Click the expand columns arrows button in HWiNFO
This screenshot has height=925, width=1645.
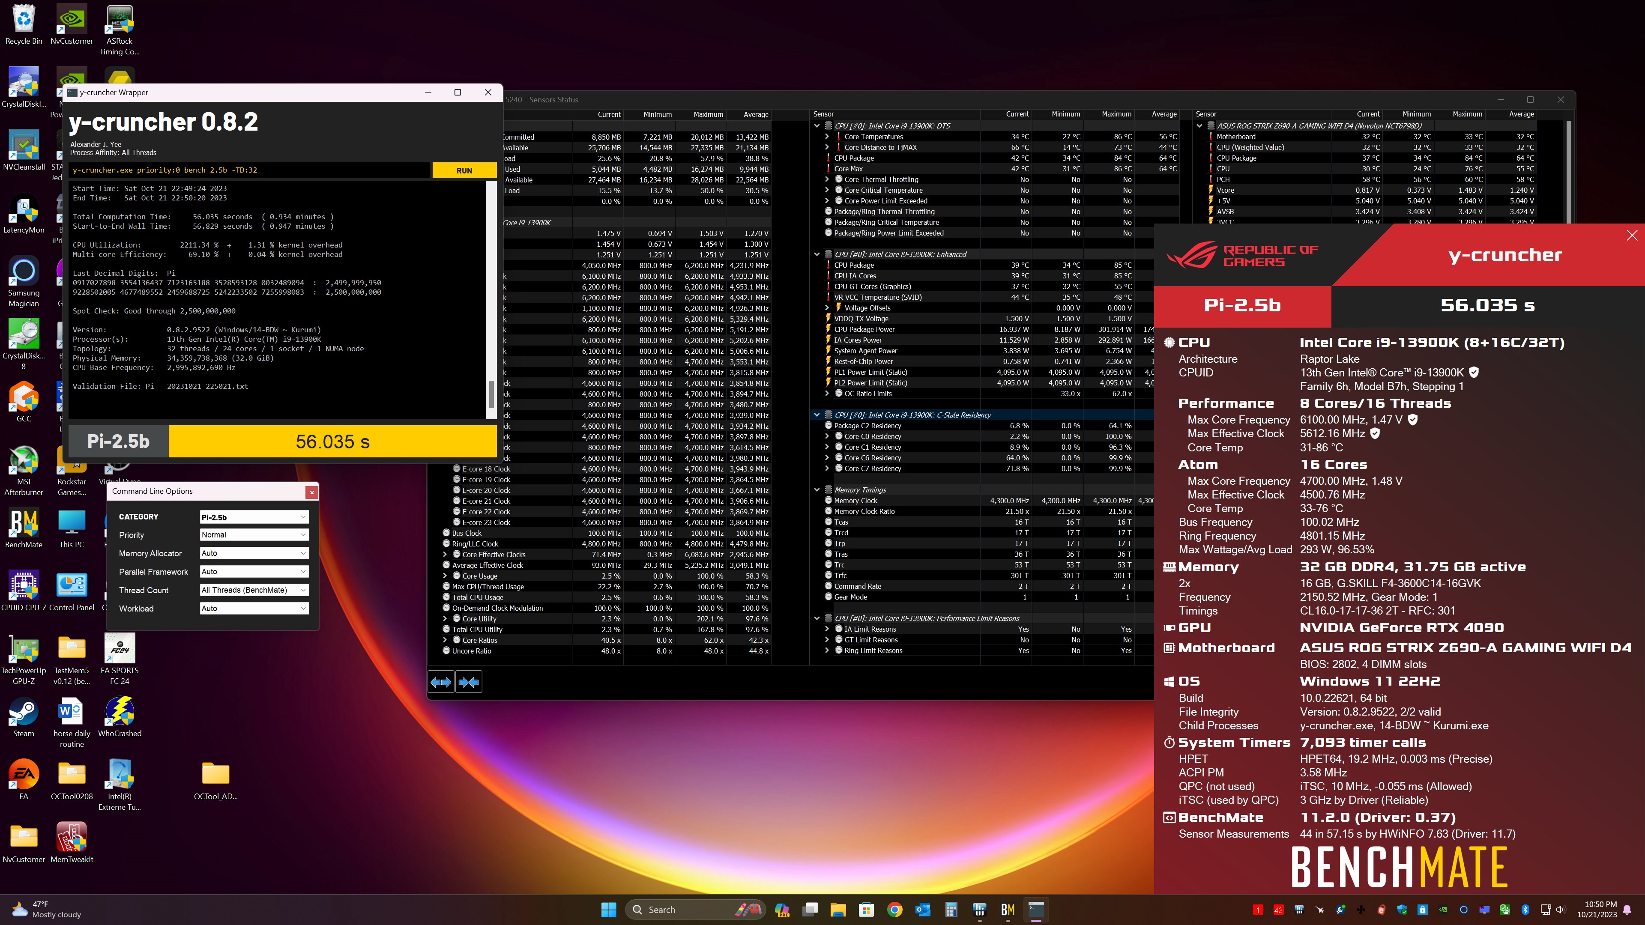(x=441, y=683)
